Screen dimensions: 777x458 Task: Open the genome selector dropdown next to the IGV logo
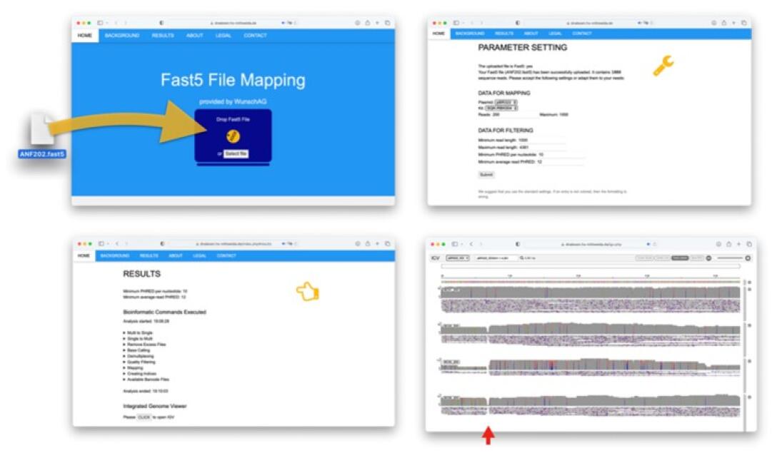click(457, 258)
